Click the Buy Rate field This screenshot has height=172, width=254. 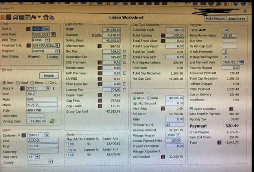coord(229,41)
